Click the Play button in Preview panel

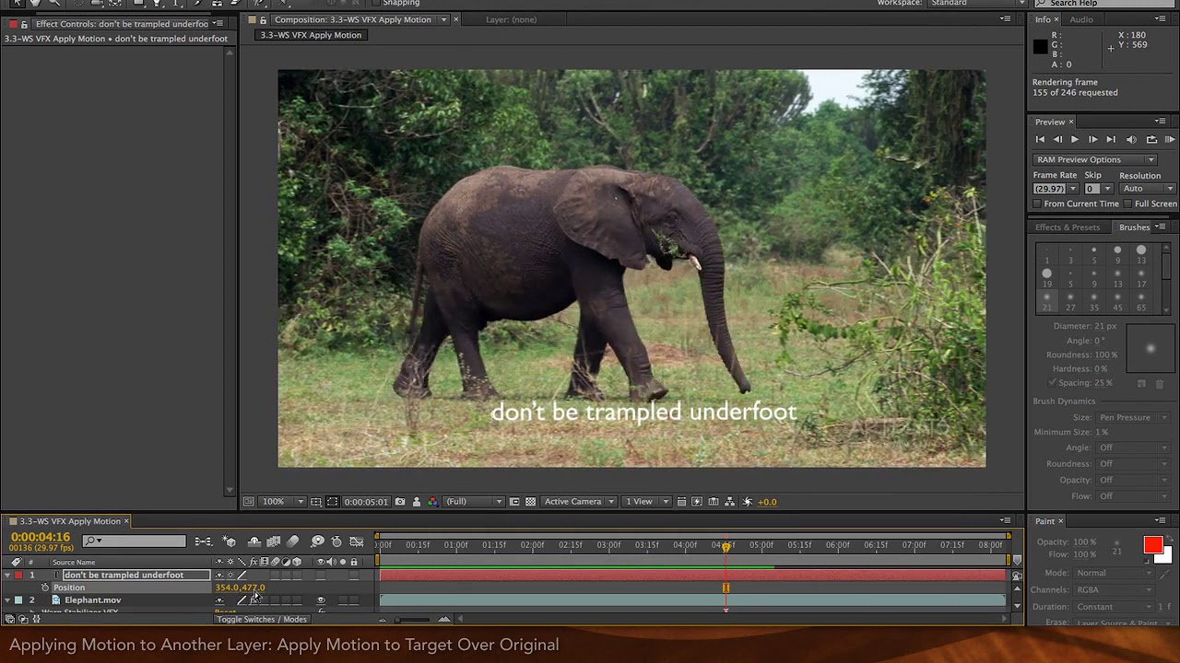(x=1074, y=140)
